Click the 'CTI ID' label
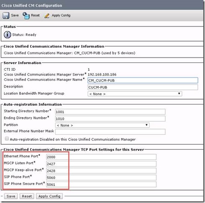This screenshot has width=205, height=203. (10, 69)
